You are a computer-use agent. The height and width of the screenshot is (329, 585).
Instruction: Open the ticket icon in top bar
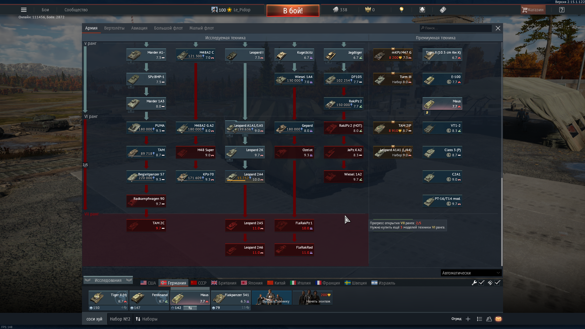(443, 10)
